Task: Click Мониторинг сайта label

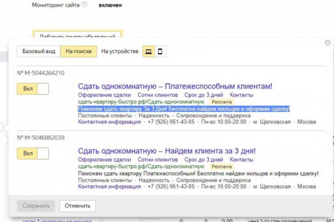Action: (x=56, y=5)
